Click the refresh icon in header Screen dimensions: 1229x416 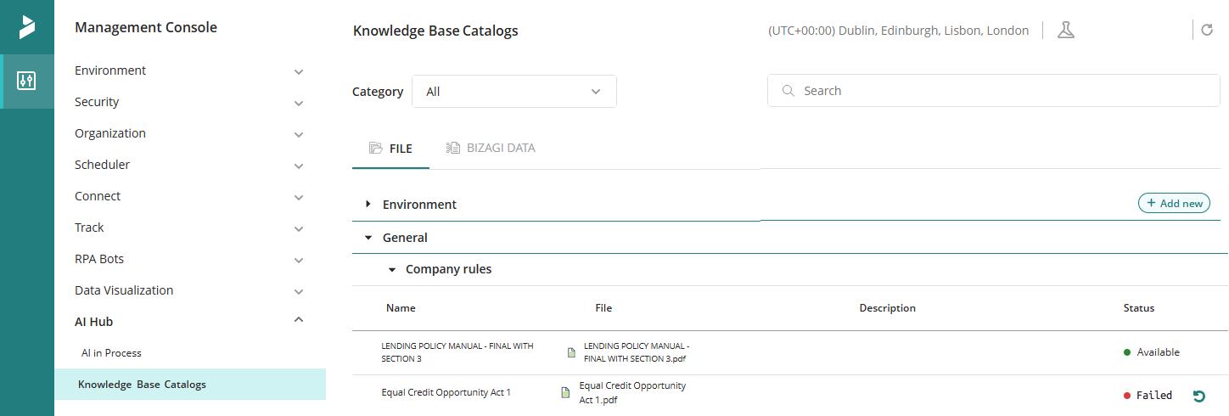(1207, 31)
